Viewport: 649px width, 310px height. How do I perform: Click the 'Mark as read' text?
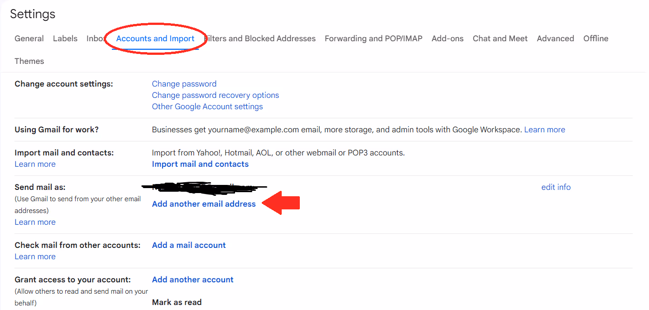click(x=177, y=302)
